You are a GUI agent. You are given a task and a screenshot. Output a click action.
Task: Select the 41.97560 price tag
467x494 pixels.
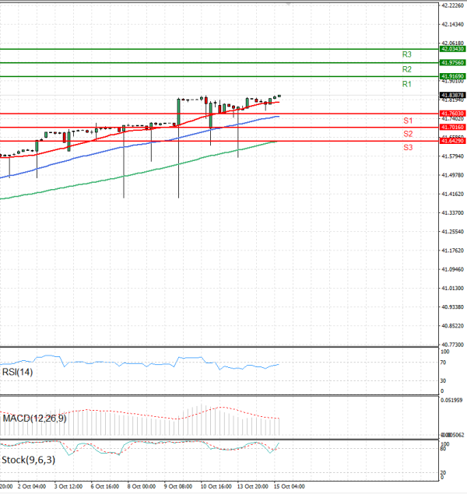point(452,62)
